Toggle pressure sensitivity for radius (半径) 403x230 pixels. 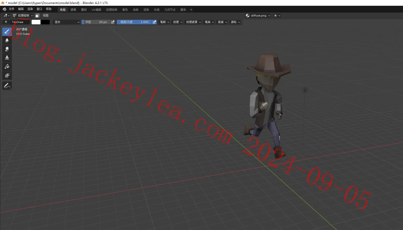coord(113,22)
